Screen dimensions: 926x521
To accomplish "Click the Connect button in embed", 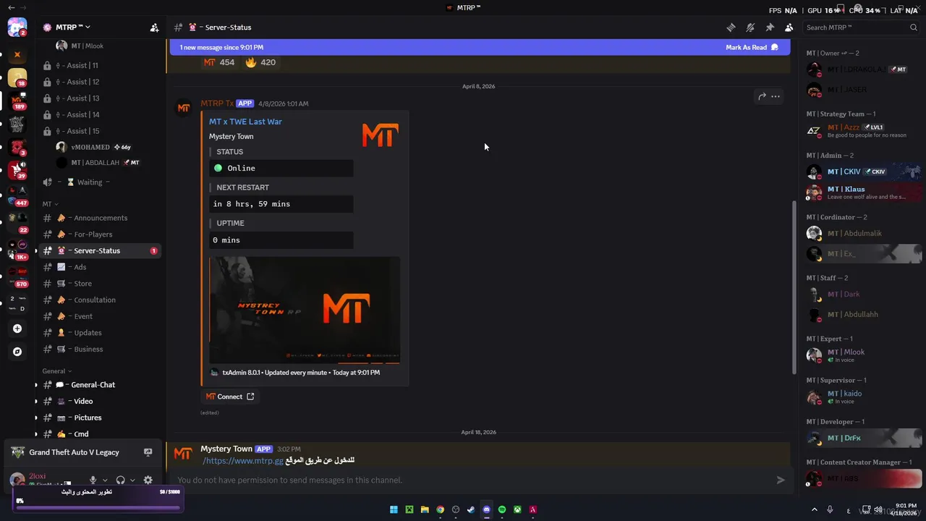I will coord(230,397).
